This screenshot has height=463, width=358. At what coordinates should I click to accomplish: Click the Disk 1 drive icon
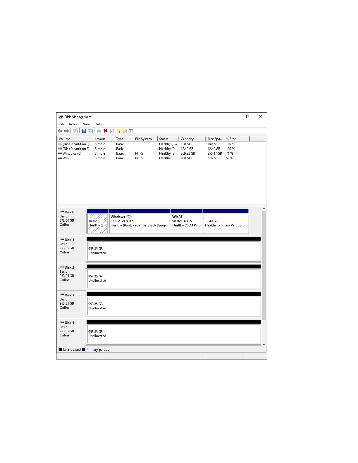(62, 239)
